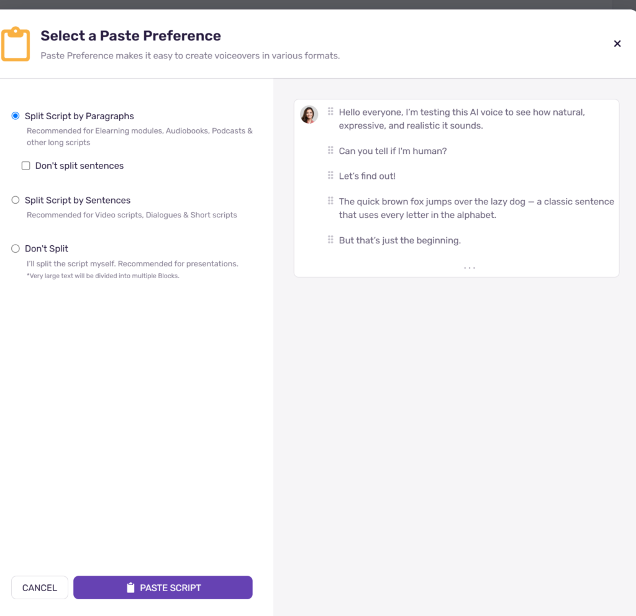Click the clipboard icon on Paste Script button
The width and height of the screenshot is (636, 616).
130,587
